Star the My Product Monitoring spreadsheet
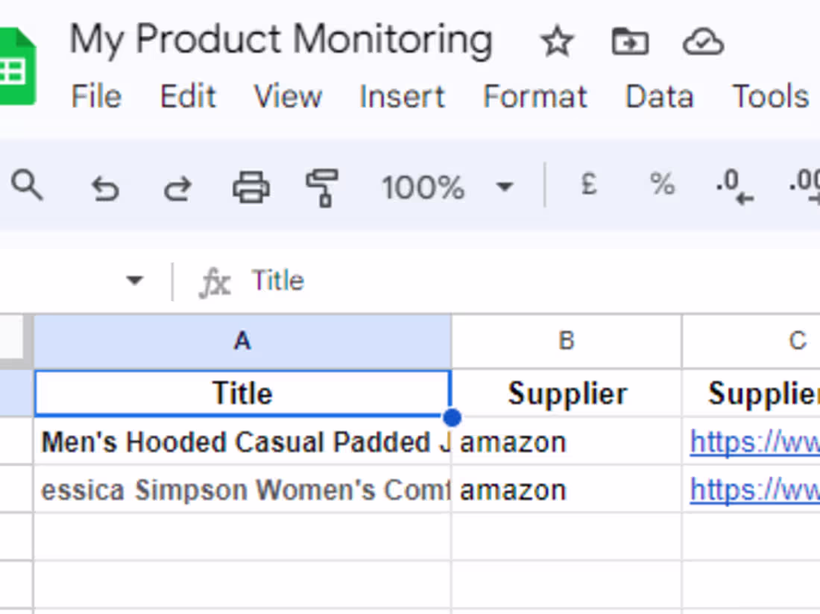 tap(557, 42)
